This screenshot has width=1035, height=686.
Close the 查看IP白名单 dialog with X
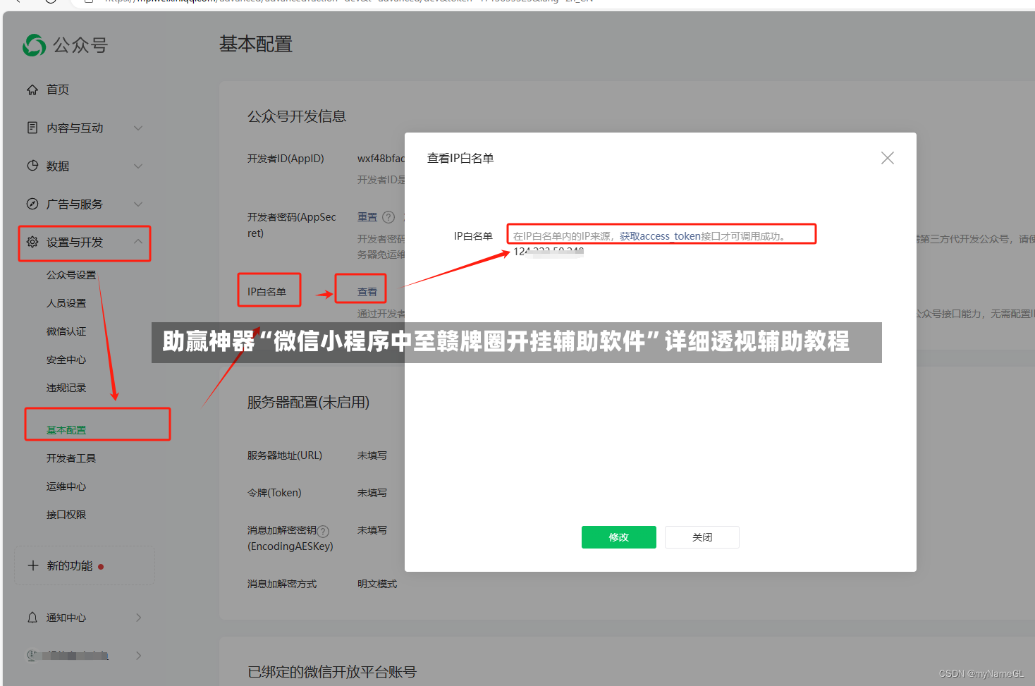(x=888, y=158)
